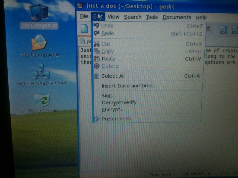Open the Recycle Bin icon
This screenshot has width=238, height=178.
click(x=43, y=100)
